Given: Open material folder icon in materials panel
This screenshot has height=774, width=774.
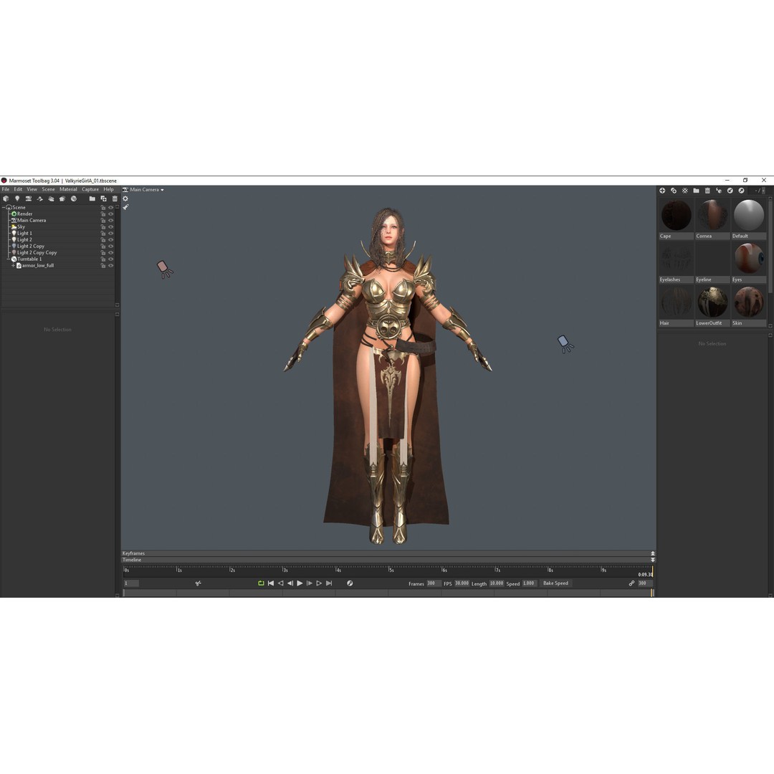Looking at the screenshot, I should pos(696,191).
